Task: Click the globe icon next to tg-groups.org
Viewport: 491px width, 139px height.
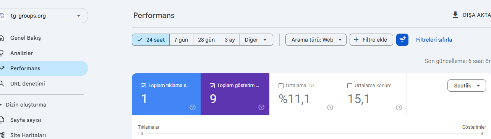Action: click(x=2, y=16)
